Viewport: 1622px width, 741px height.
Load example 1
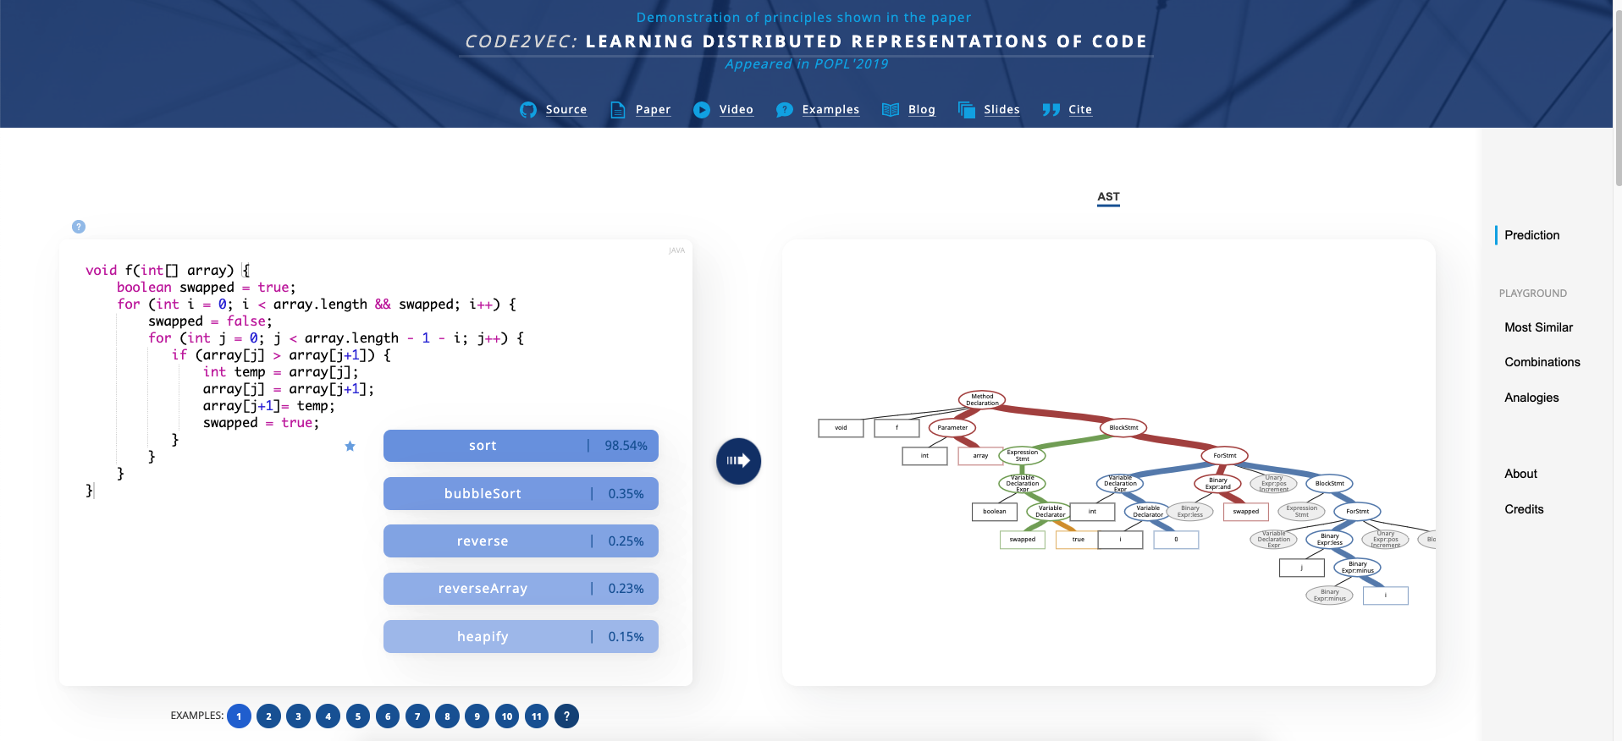tap(239, 716)
